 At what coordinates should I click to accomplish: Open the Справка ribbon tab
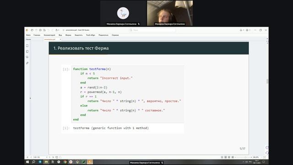[115, 35]
